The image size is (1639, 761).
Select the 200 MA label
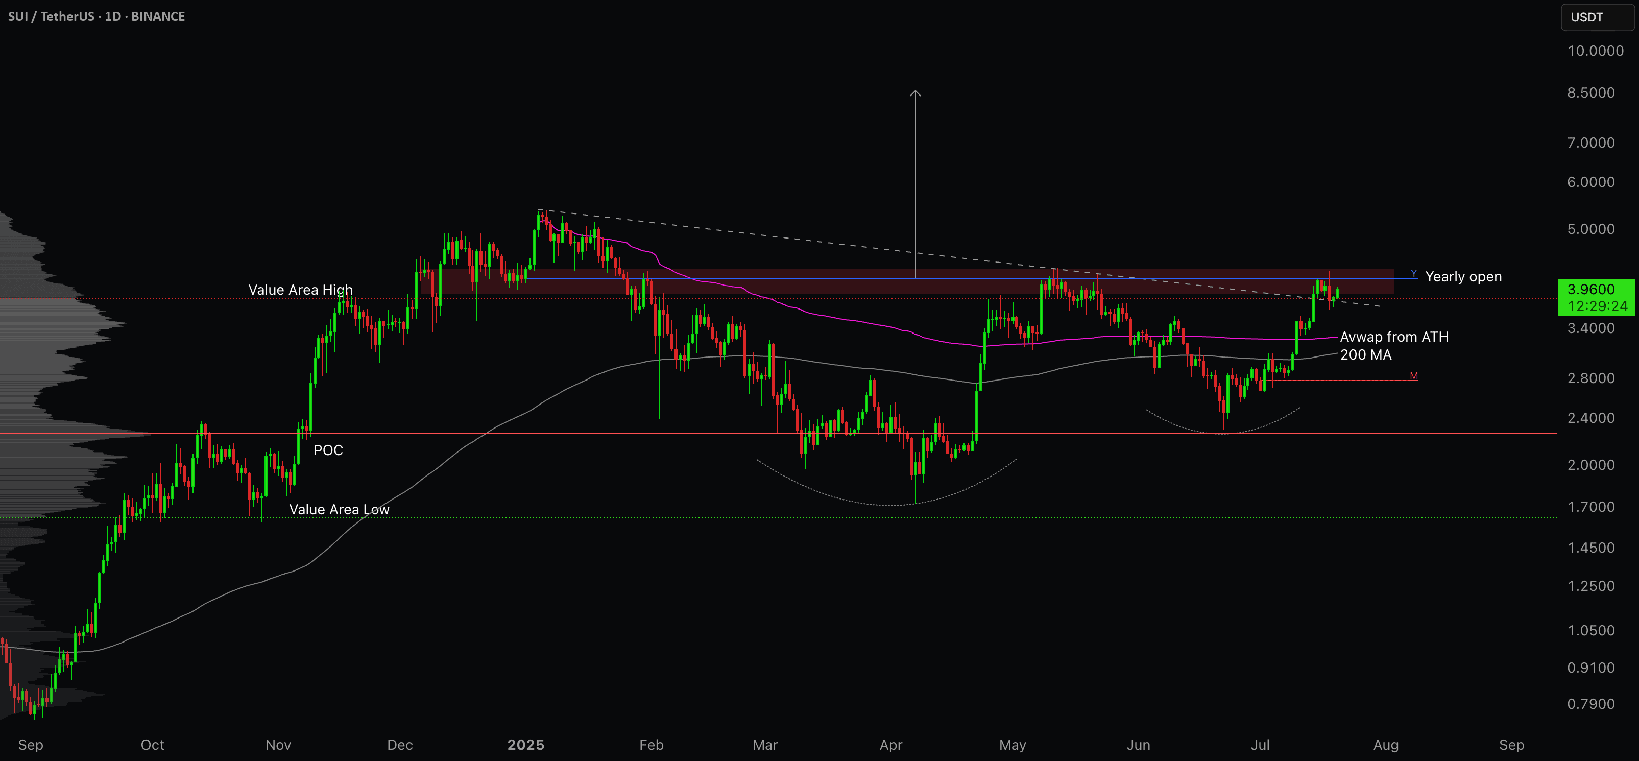1366,355
